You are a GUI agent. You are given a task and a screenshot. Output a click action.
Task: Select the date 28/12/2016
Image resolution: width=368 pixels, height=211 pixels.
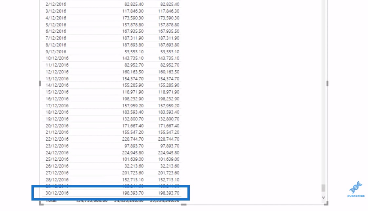[57, 179]
